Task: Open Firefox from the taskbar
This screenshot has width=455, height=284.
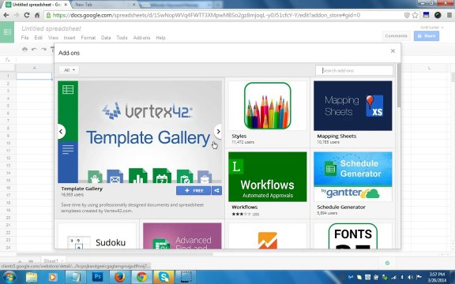Action: pyautogui.click(x=119, y=278)
